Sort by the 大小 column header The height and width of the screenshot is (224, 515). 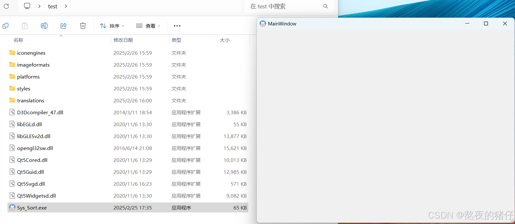(225, 40)
